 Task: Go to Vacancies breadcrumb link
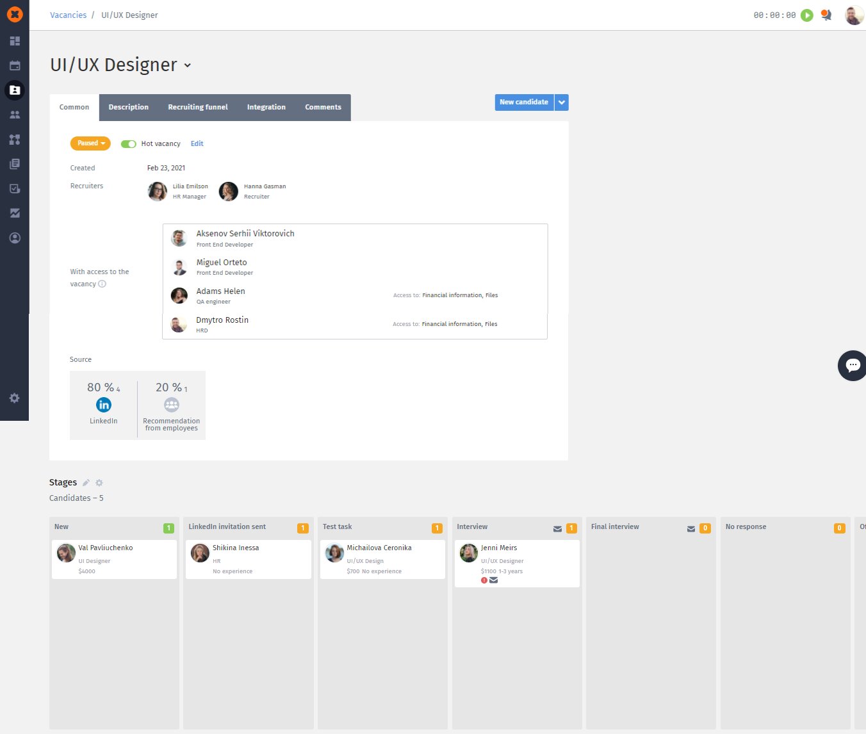coord(68,15)
